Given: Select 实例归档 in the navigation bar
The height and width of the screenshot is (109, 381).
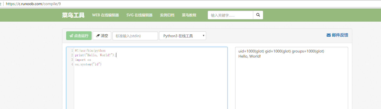Looking at the screenshot, I should [167, 15].
